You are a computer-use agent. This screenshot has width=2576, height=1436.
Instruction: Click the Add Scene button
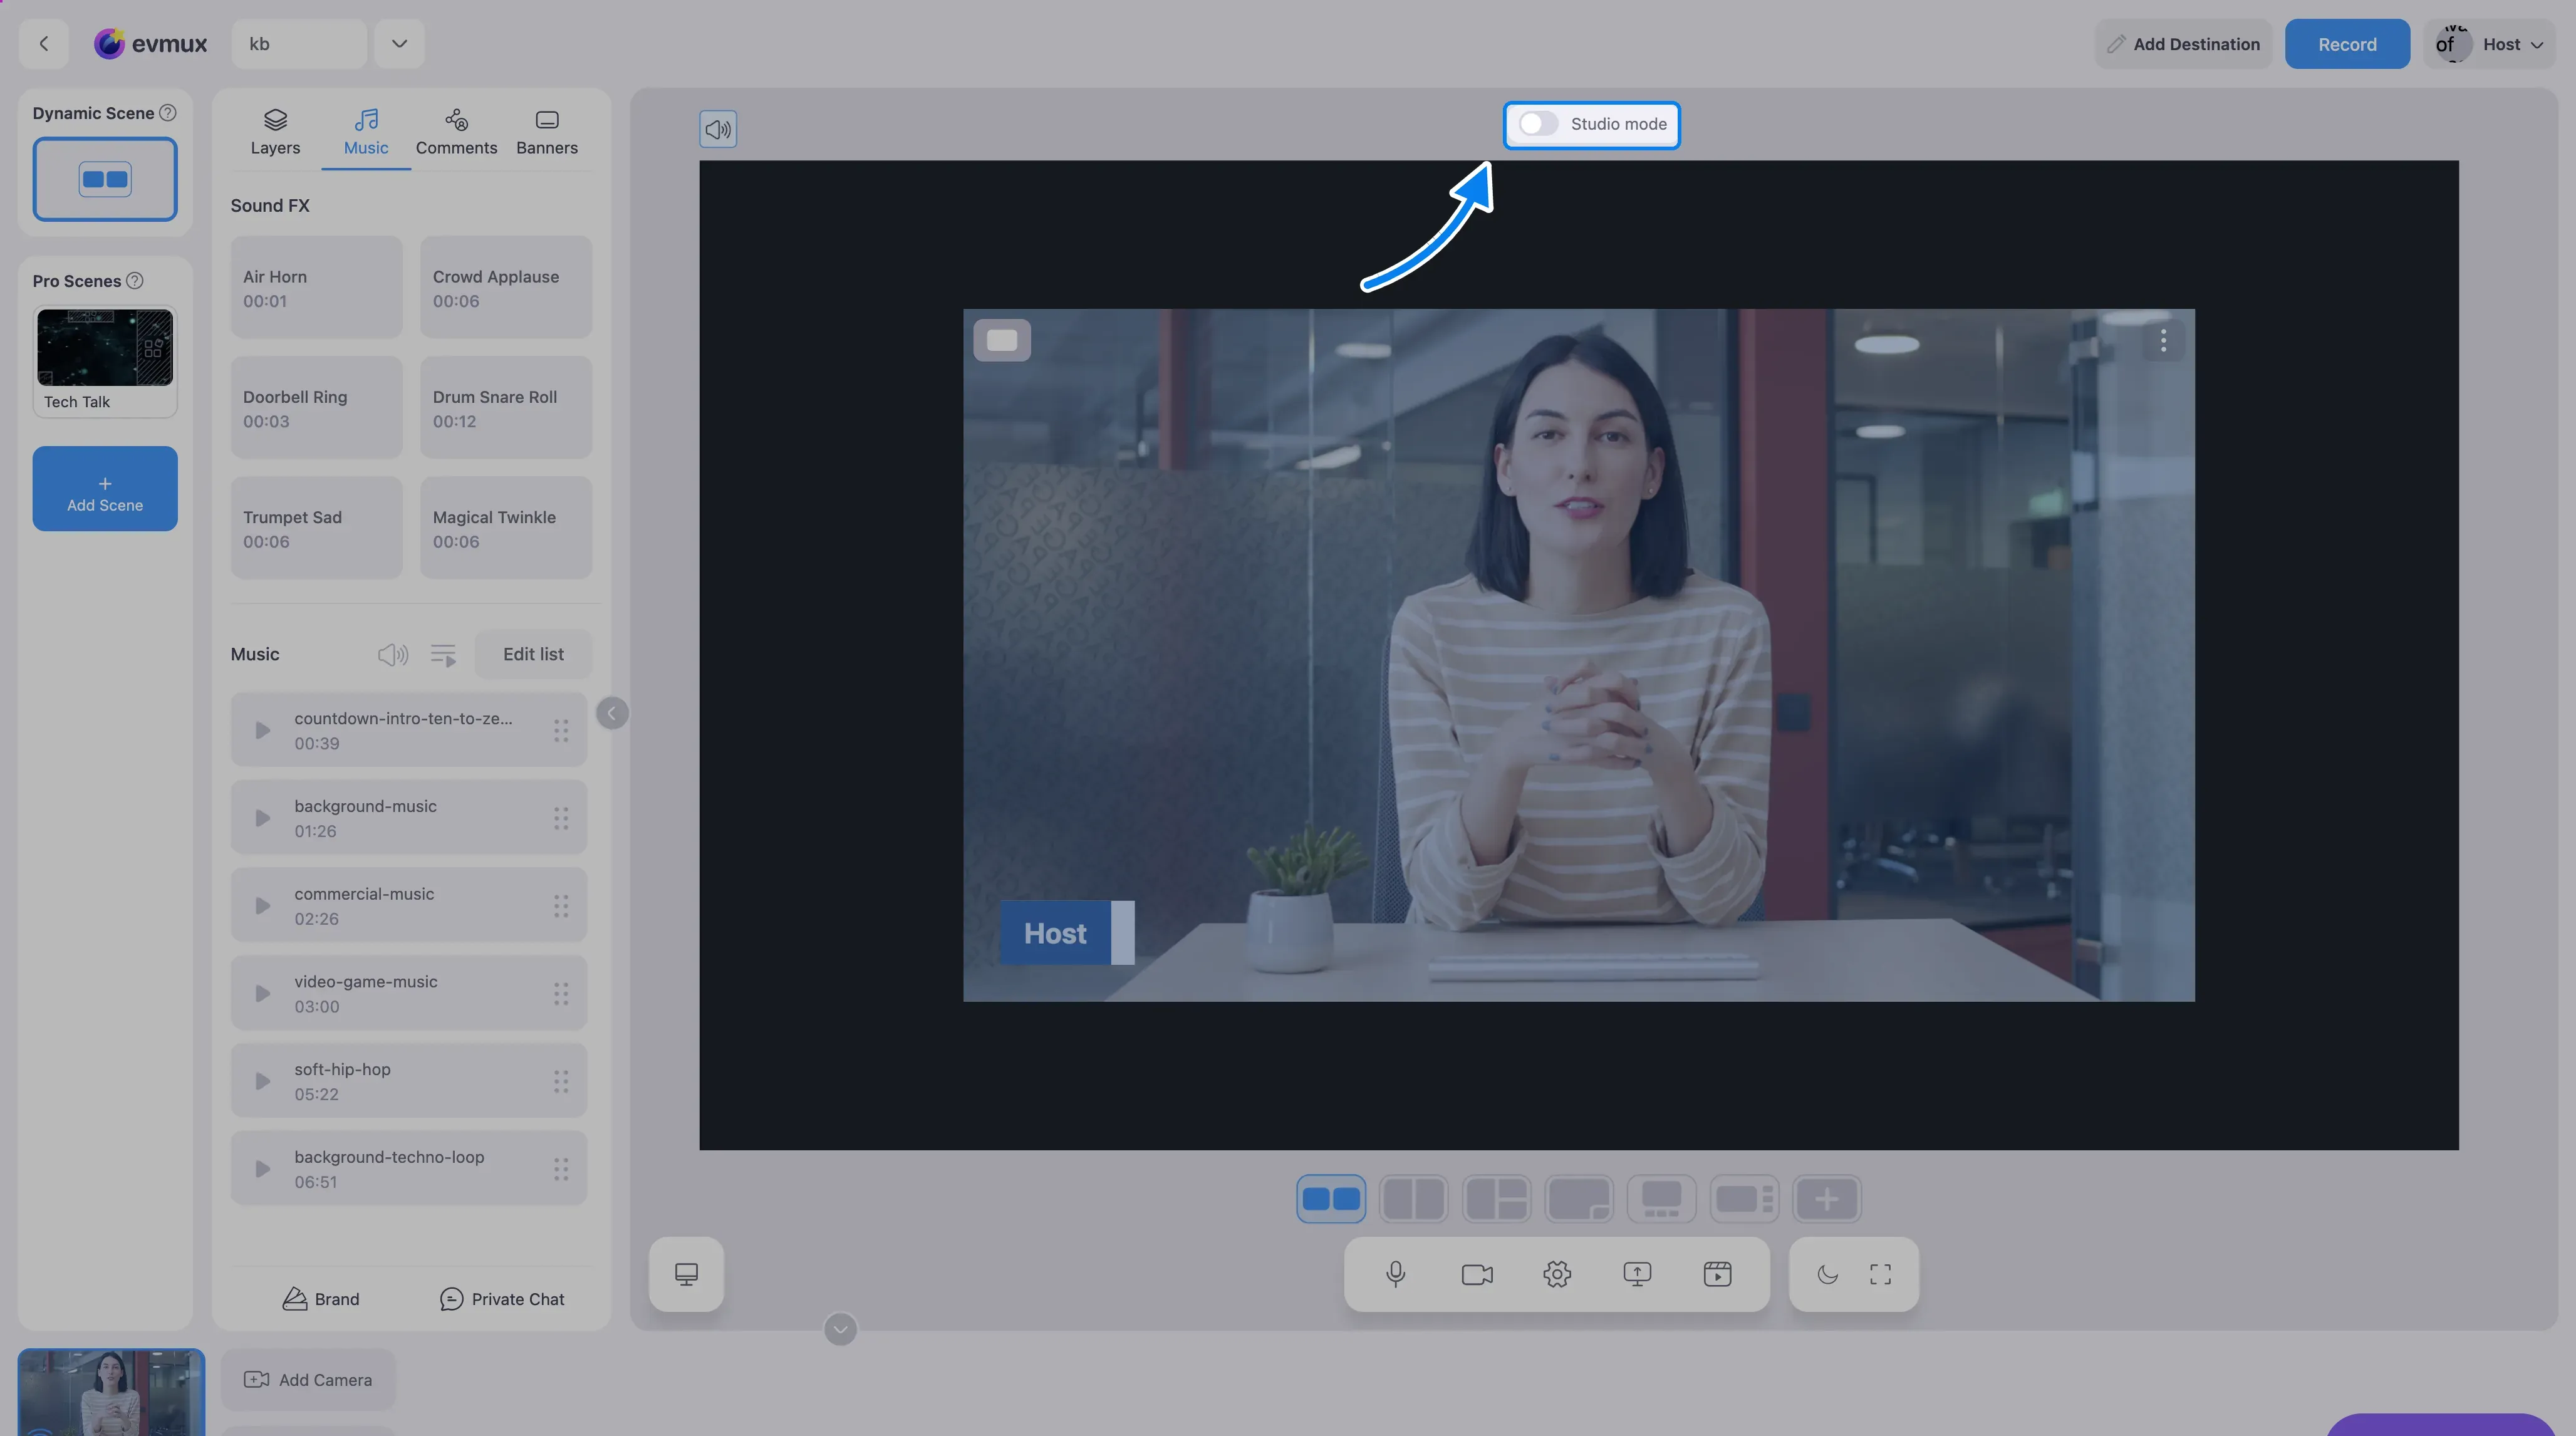point(105,489)
